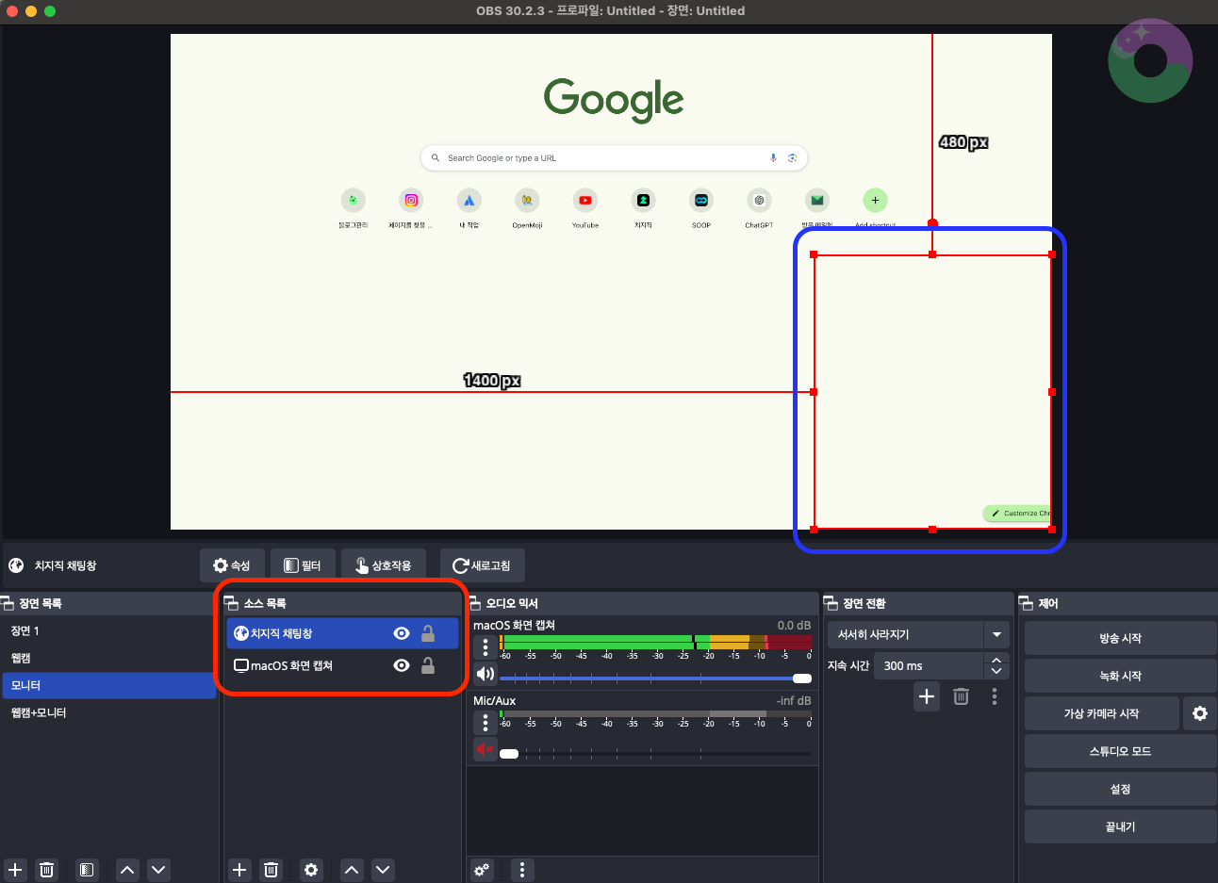Select the 모니터 scene
The image size is (1218, 883).
[x=109, y=685]
